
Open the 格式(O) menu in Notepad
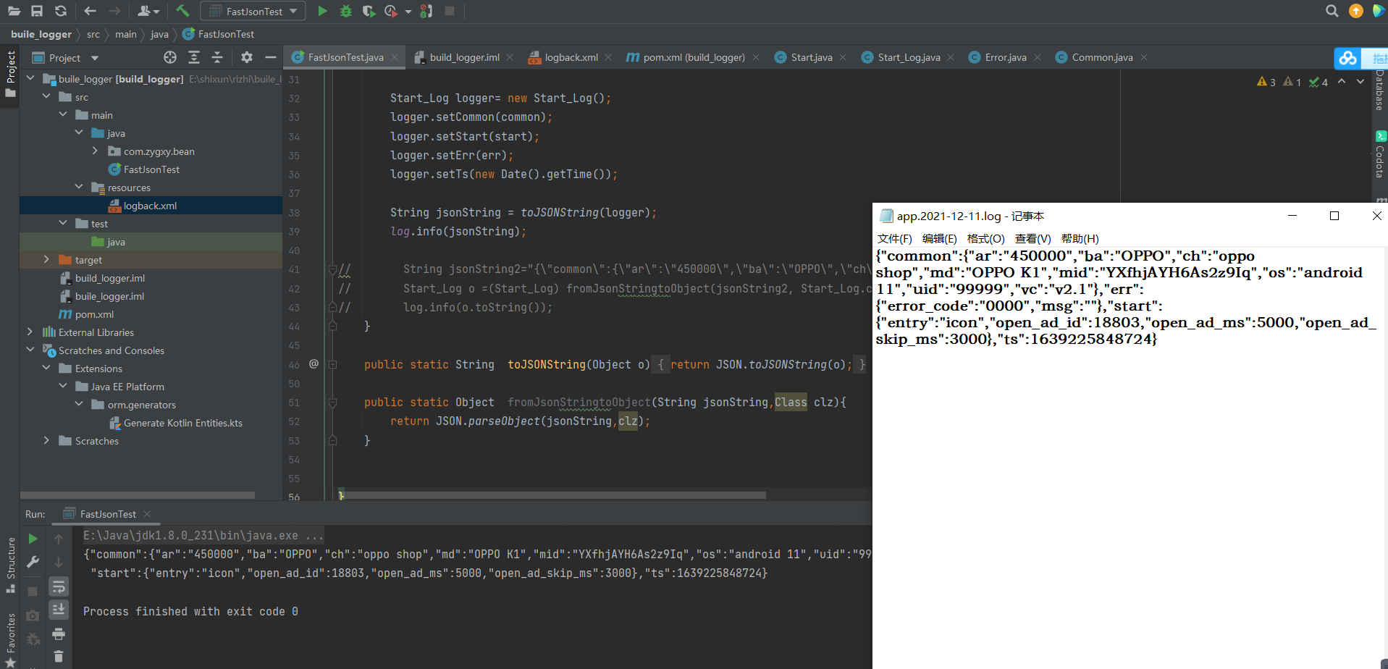pos(986,239)
